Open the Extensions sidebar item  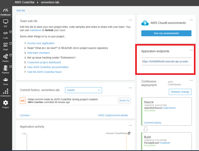pos(5,93)
